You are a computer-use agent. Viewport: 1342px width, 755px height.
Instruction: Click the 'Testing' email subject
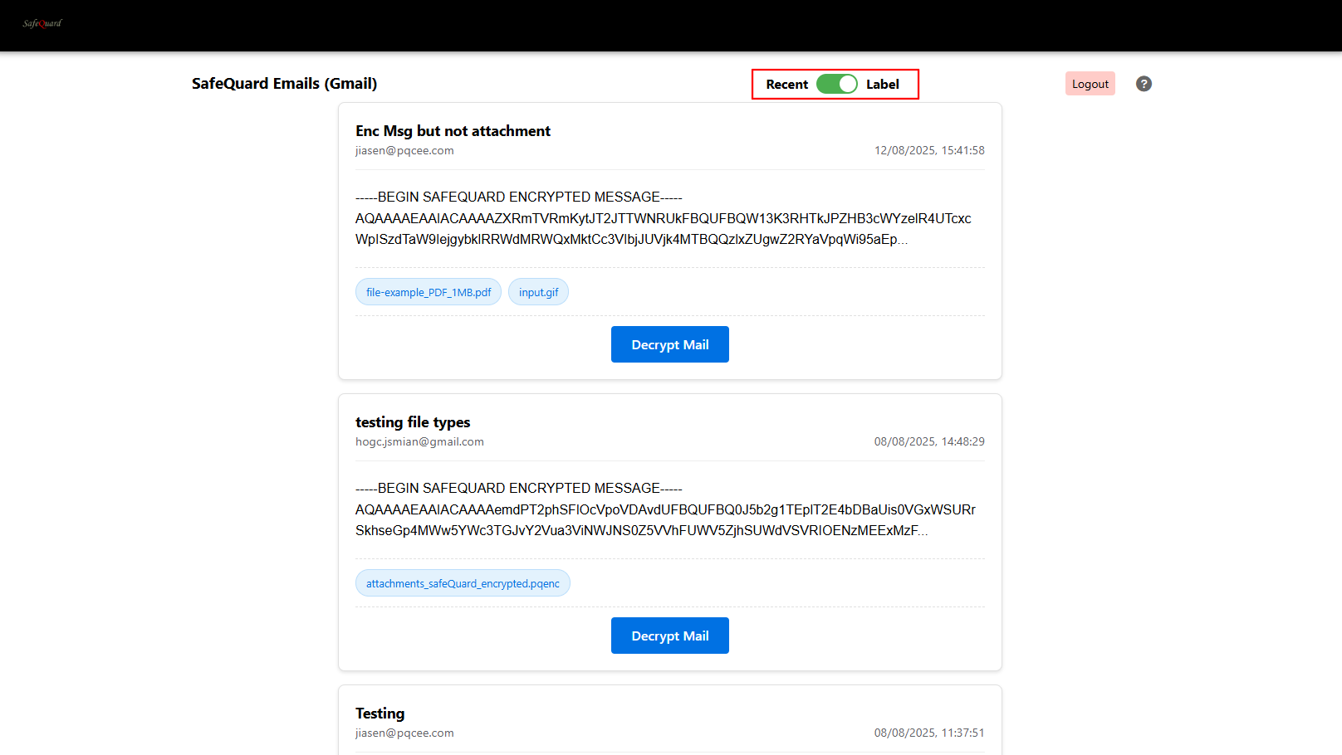pyautogui.click(x=380, y=714)
